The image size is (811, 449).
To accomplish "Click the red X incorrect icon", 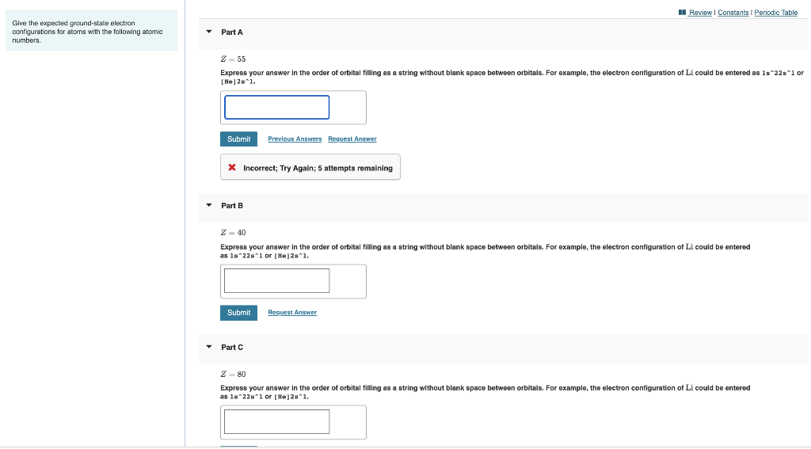I will point(232,168).
